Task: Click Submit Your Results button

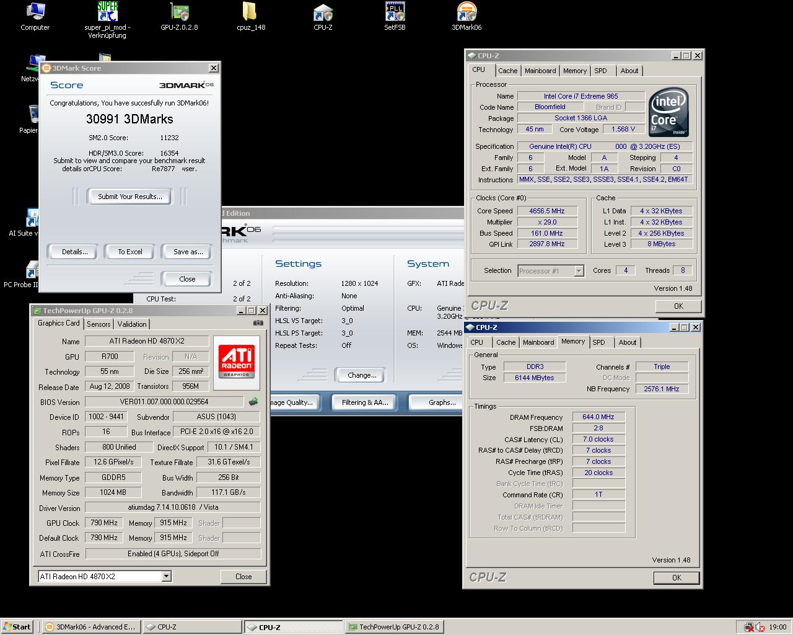Action: coord(130,197)
